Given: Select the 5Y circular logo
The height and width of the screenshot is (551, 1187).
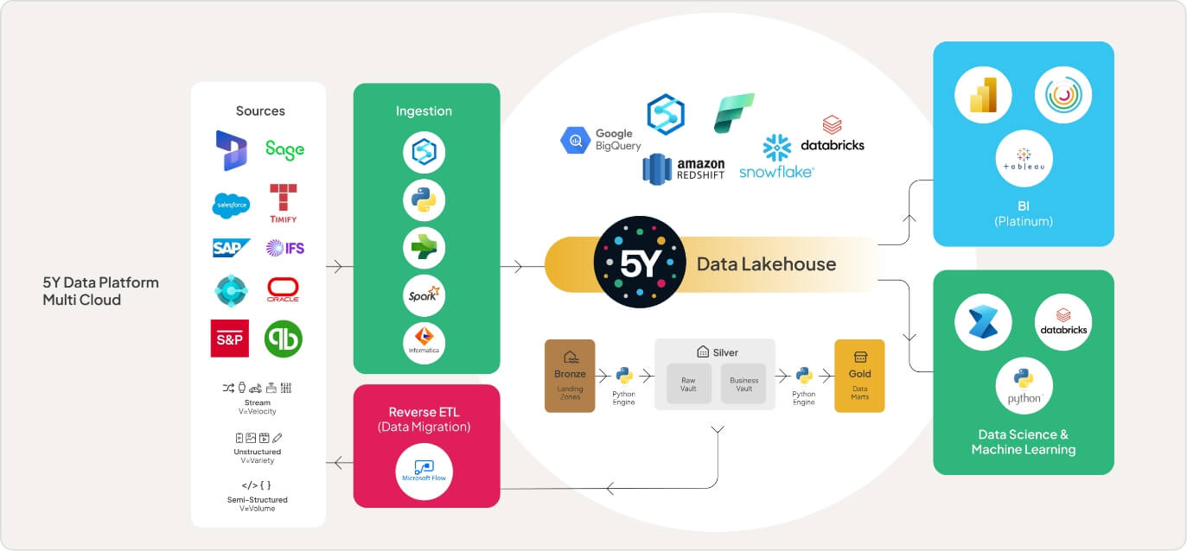Looking at the screenshot, I should [x=640, y=263].
